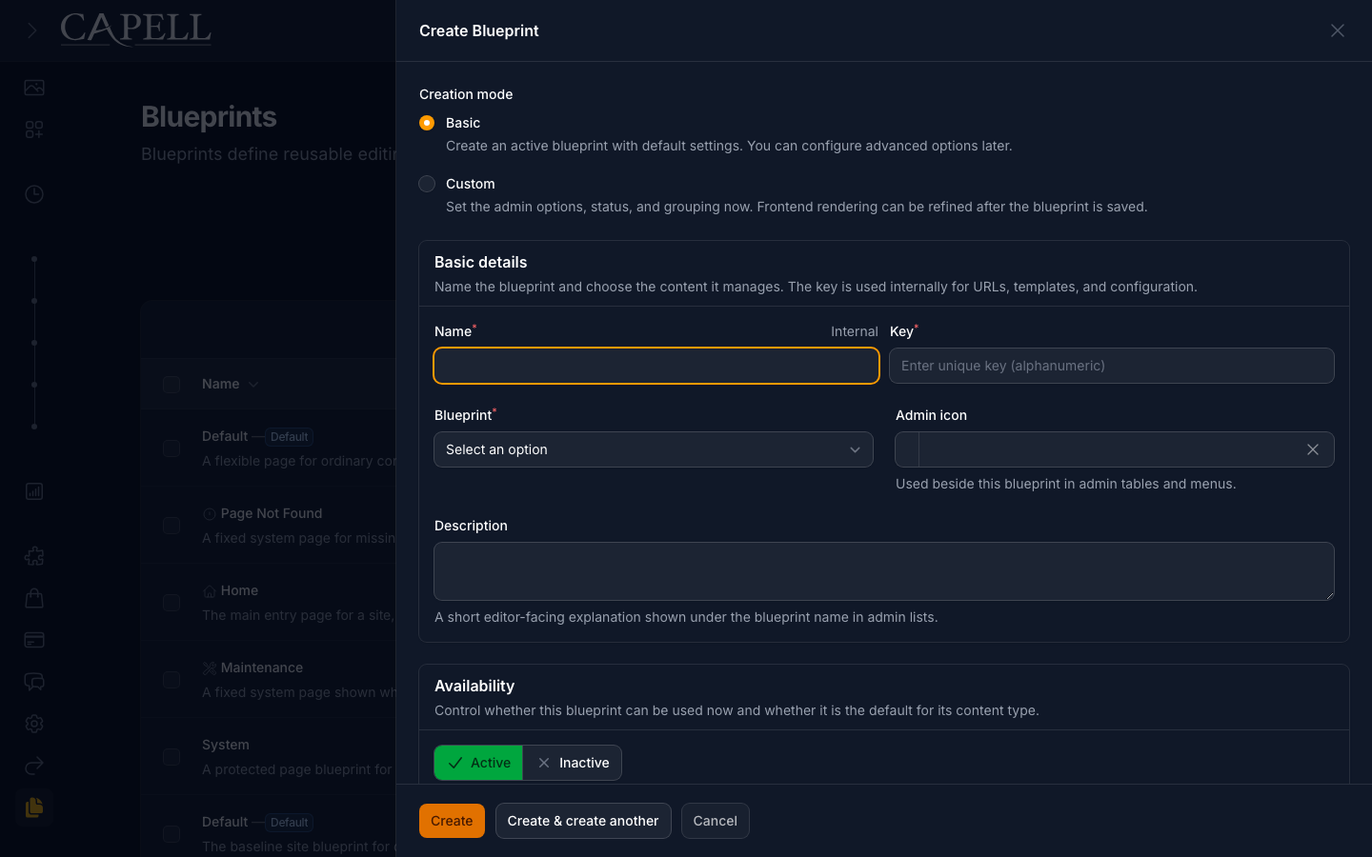Screen dimensions: 1372x857
Task: Open the media image icon in sidebar
Action: coord(34,88)
